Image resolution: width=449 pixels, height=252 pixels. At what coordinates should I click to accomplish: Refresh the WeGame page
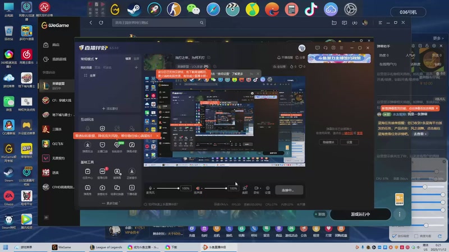101,22
